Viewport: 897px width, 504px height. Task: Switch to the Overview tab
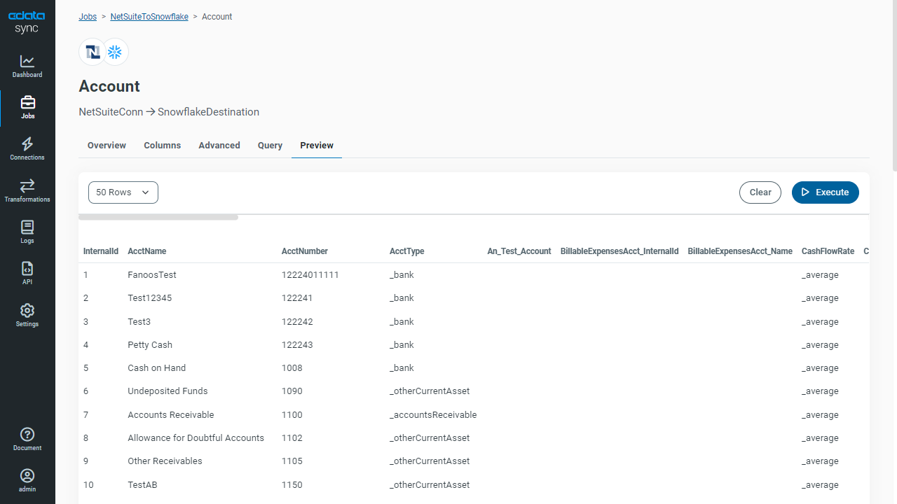[x=107, y=146]
